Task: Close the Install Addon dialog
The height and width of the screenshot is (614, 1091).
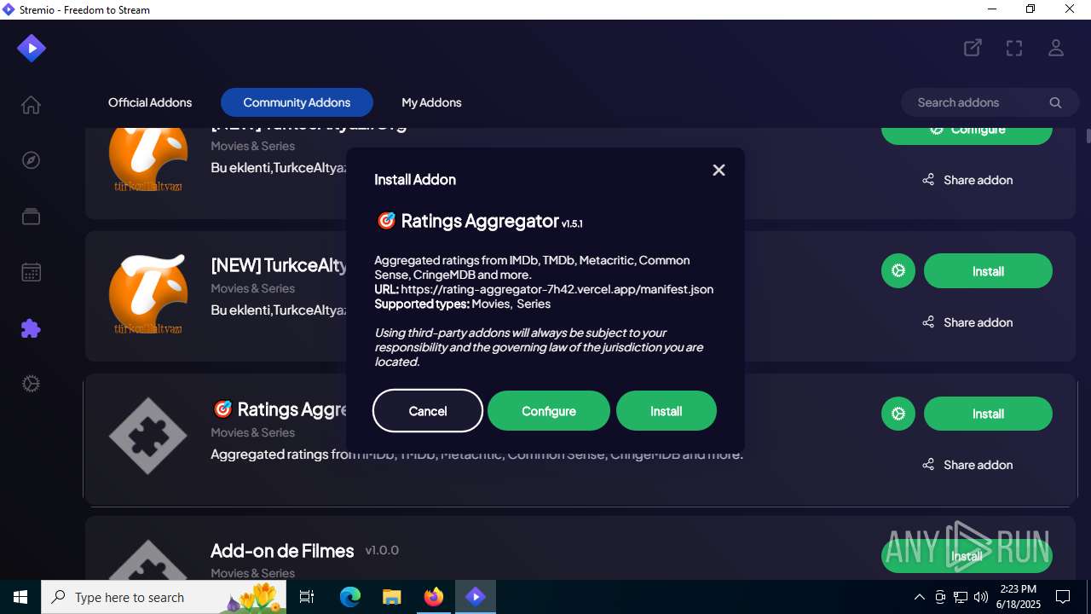Action: [719, 170]
